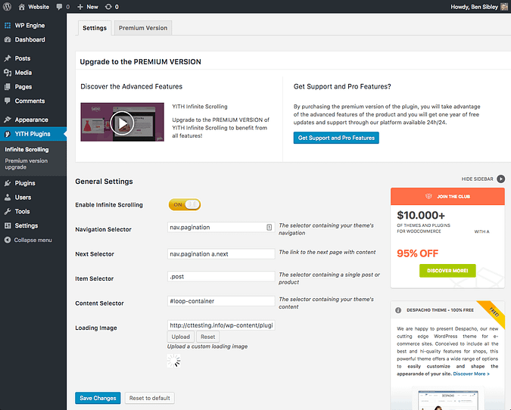This screenshot has width=511, height=410.
Task: Click the Media icon in the sidebar
Action: (x=8, y=73)
